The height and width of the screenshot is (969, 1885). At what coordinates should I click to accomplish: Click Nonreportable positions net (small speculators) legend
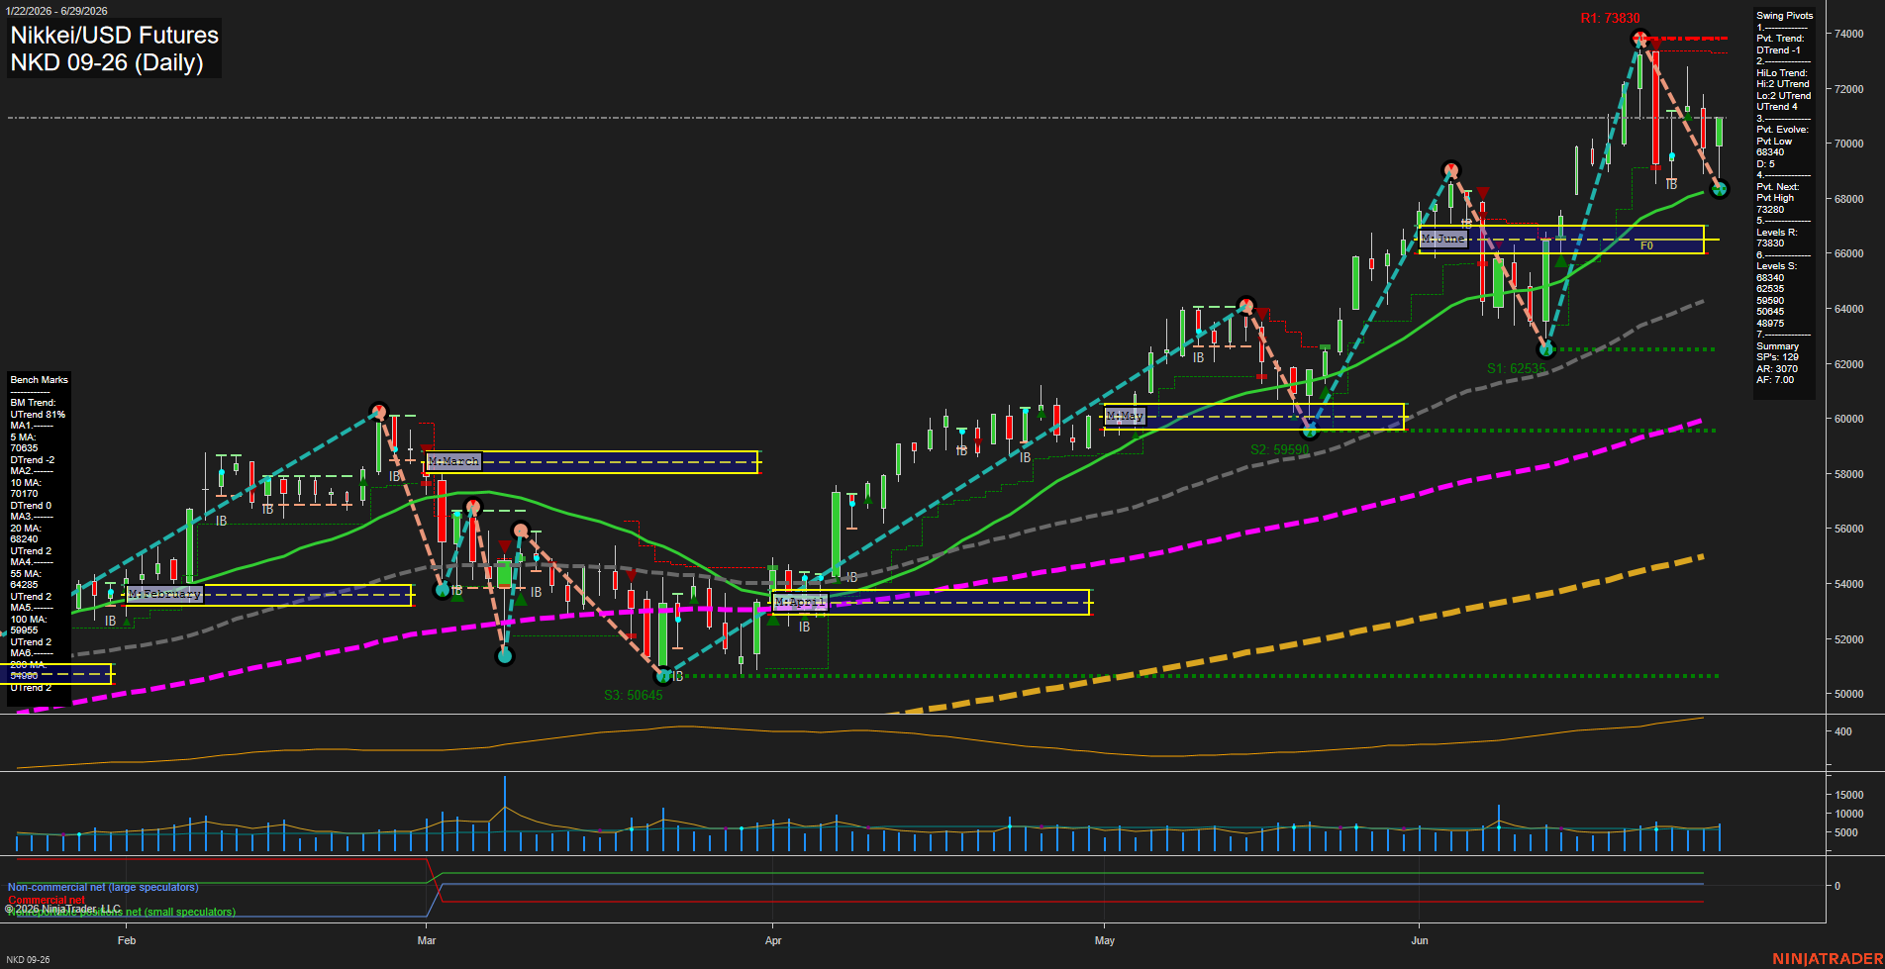[x=122, y=913]
